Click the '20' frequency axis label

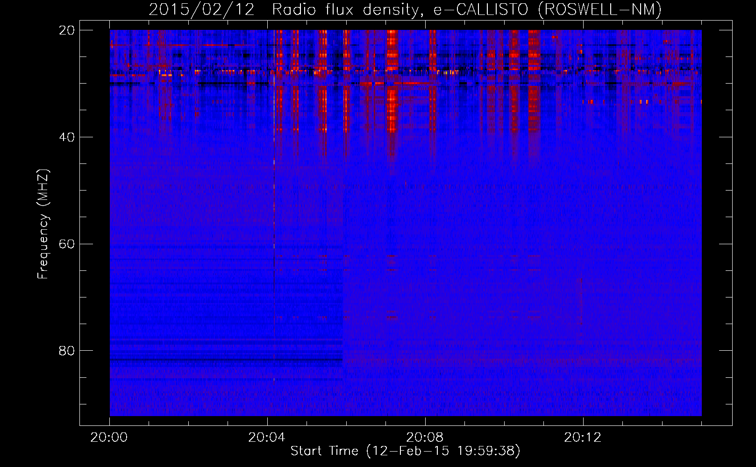point(67,30)
